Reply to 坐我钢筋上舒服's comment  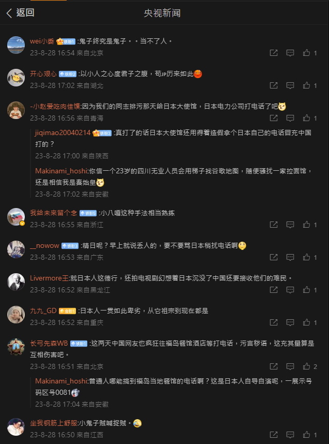(290, 435)
